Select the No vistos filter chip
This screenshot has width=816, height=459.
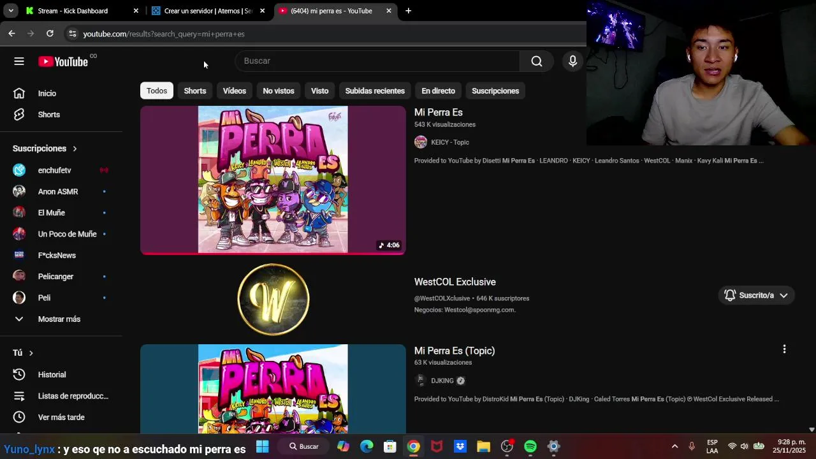(279, 91)
